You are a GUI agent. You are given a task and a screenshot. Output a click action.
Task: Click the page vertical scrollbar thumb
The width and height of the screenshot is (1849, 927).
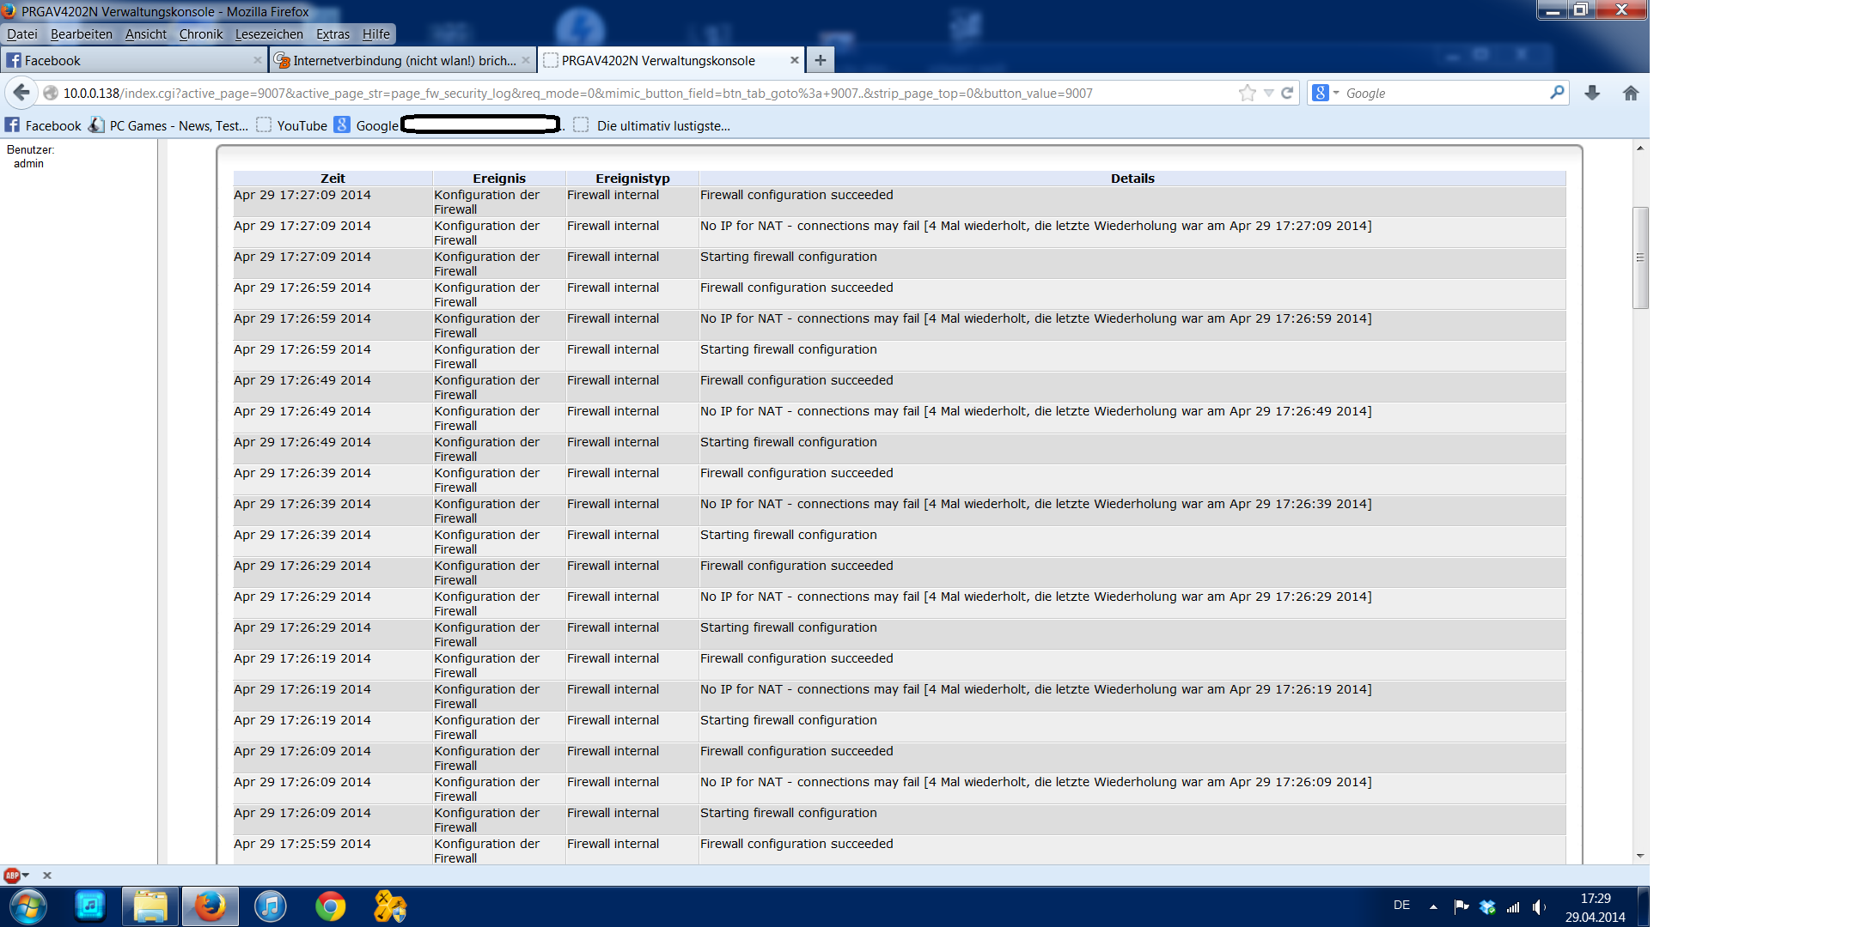pos(1640,257)
